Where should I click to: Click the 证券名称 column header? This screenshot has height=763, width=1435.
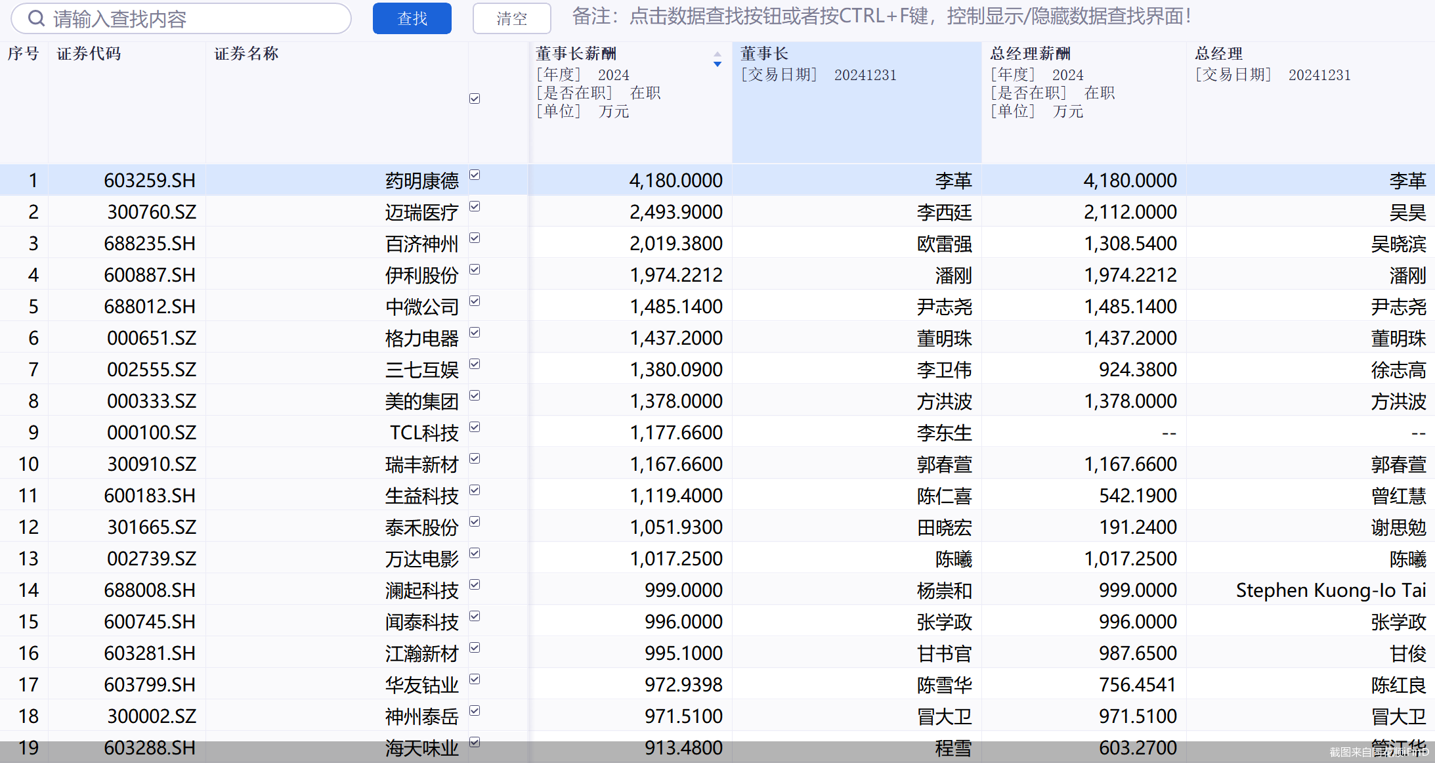(x=246, y=54)
